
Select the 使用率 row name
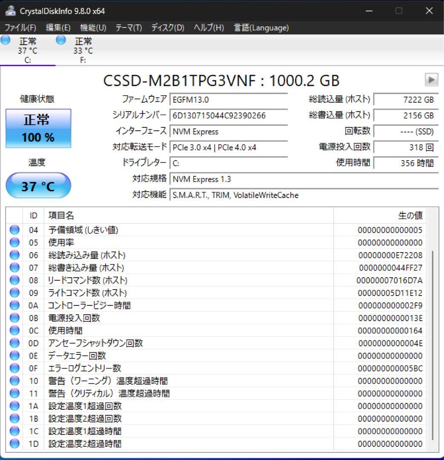click(61, 243)
